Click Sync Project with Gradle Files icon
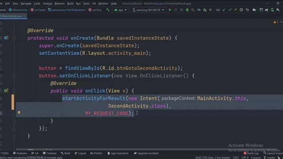283x159 pixels. pyautogui.click(x=267, y=10)
